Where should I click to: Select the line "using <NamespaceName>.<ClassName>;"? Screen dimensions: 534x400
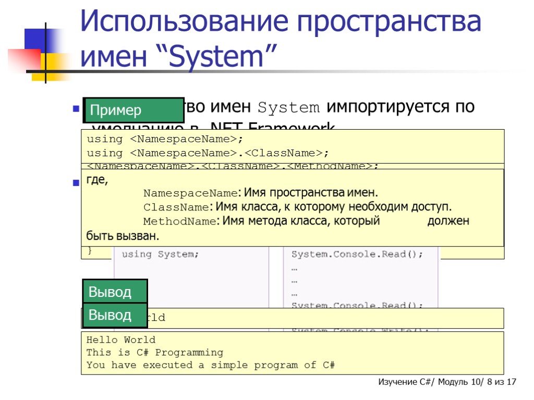(208, 153)
